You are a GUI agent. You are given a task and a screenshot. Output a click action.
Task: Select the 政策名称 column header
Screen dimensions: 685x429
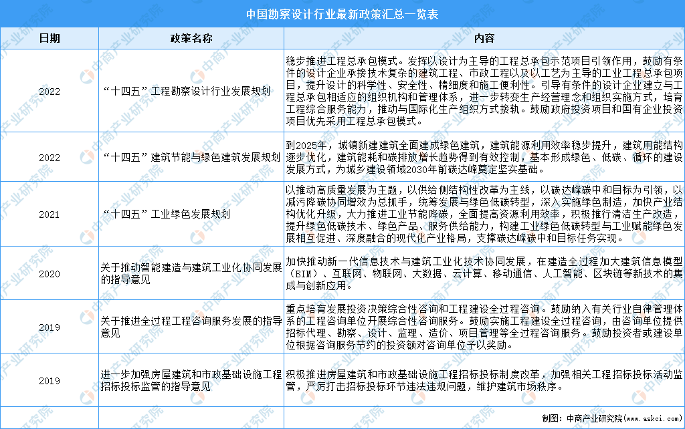[191, 38]
